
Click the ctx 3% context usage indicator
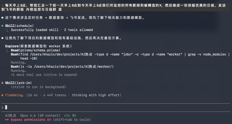[x=70, y=116]
